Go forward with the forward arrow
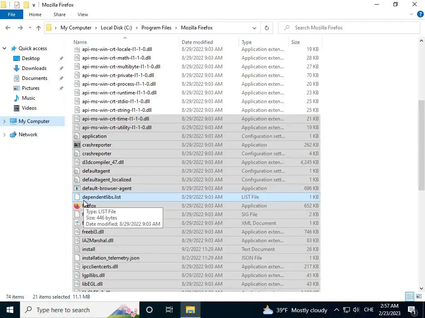This screenshot has height=318, width=425. (20, 28)
